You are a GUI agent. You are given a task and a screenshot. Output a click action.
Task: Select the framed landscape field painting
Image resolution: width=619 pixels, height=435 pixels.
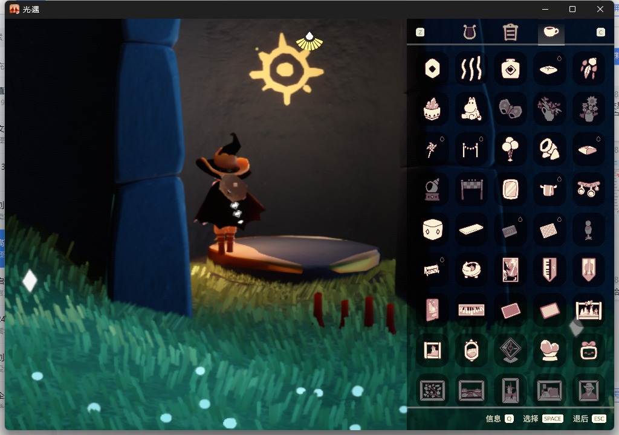[x=471, y=390]
